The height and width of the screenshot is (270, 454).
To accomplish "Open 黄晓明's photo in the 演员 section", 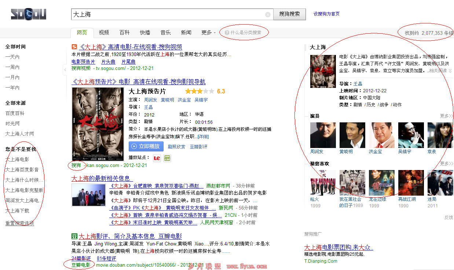I will click(352, 135).
